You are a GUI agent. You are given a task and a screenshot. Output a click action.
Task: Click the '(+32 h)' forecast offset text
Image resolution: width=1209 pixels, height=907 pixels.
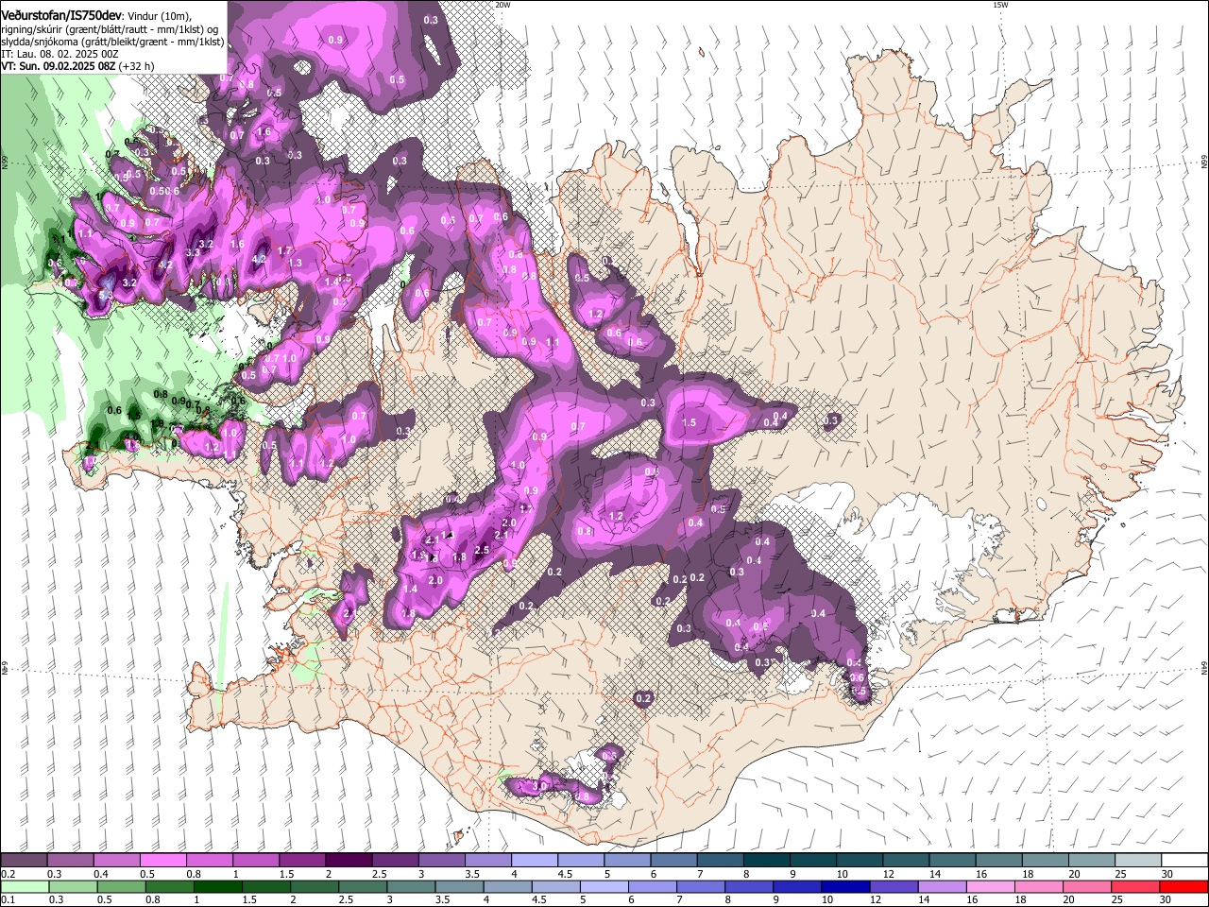tap(135, 66)
